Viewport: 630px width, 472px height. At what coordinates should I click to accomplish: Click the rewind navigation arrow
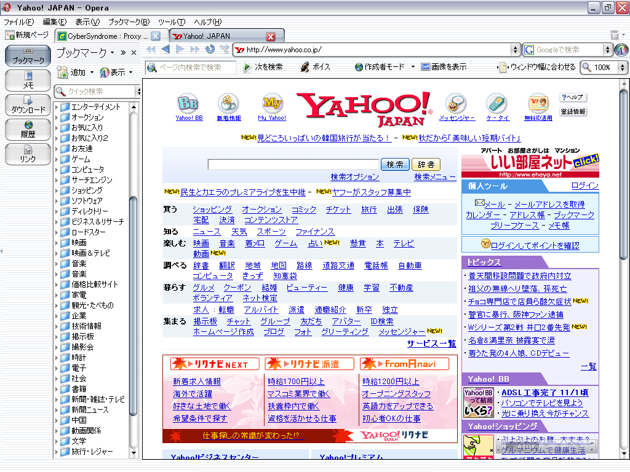[151, 49]
